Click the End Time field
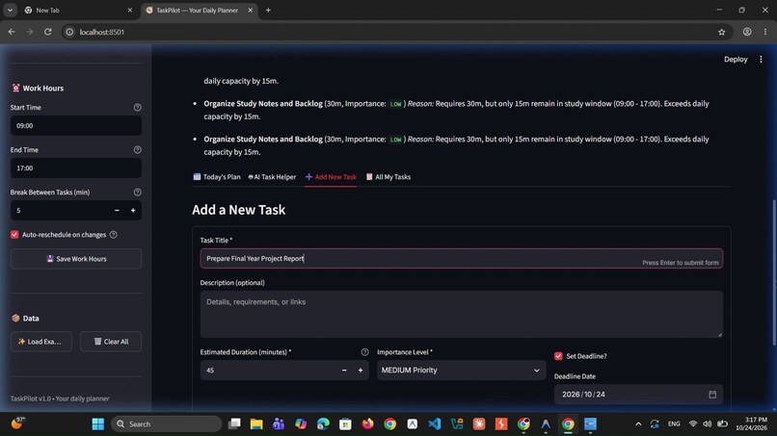This screenshot has width=777, height=436. click(x=76, y=168)
